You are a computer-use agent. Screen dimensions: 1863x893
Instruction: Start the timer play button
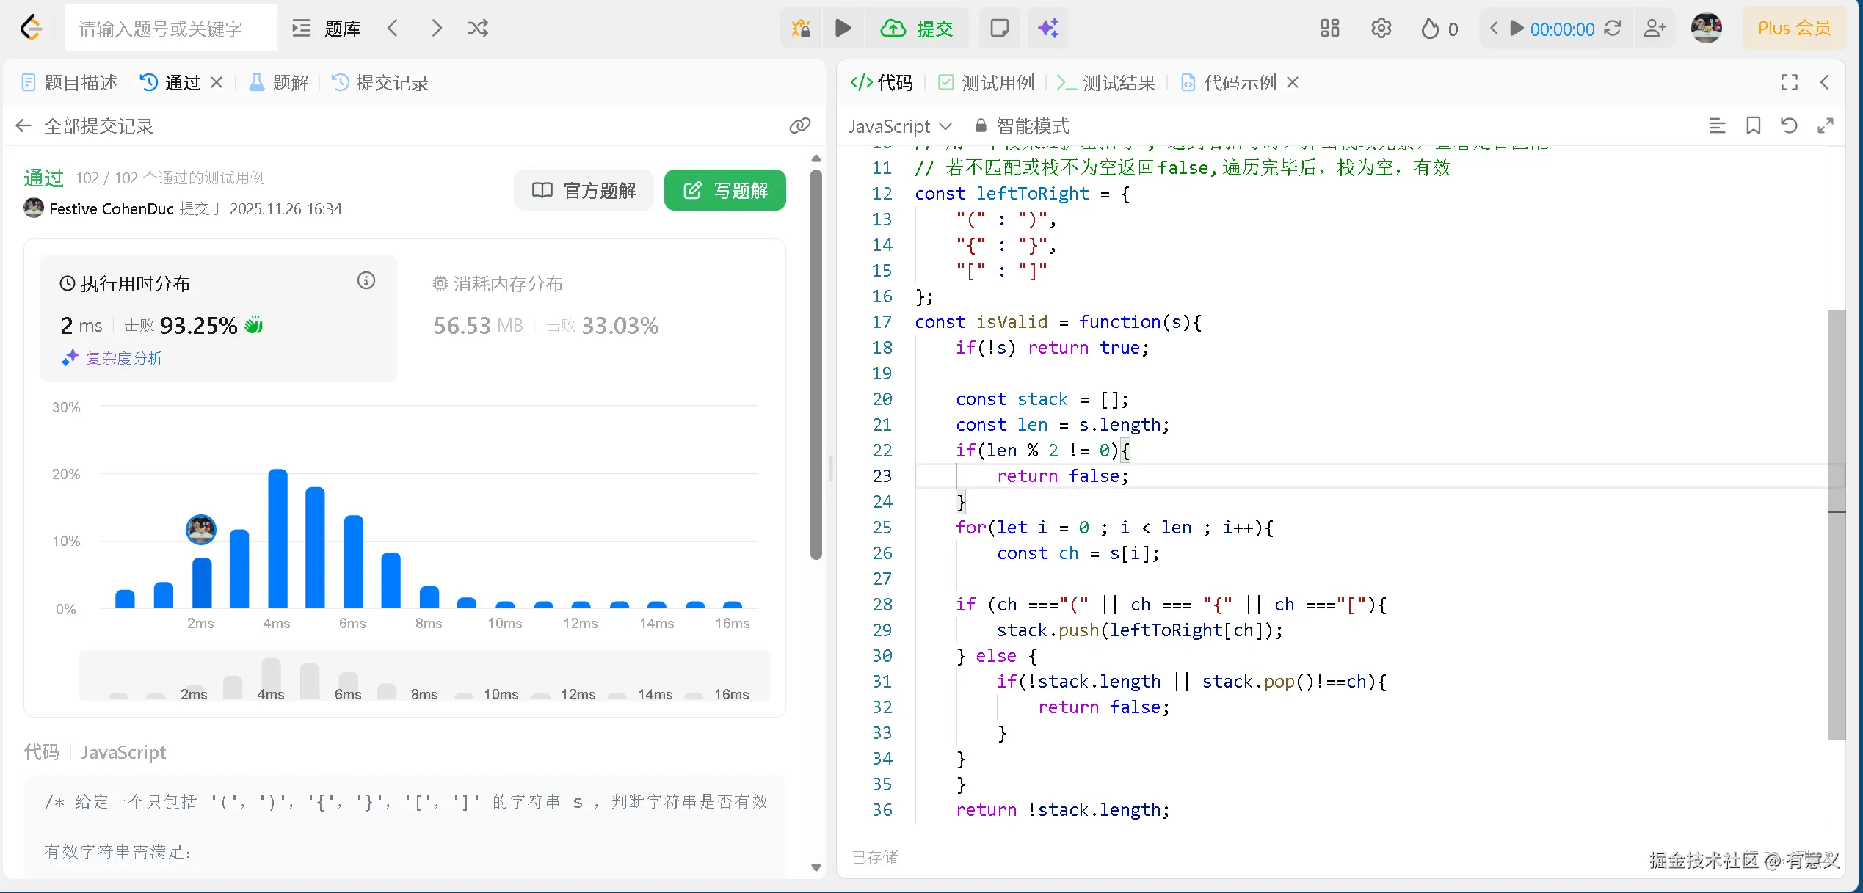coord(1517,29)
